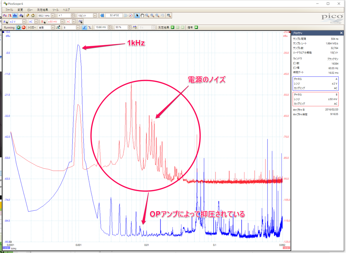Open the ファイル menu

[x=9, y=9]
